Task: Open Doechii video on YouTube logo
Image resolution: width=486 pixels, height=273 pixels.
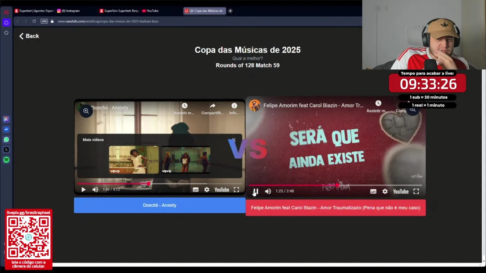Action: pyautogui.click(x=222, y=190)
